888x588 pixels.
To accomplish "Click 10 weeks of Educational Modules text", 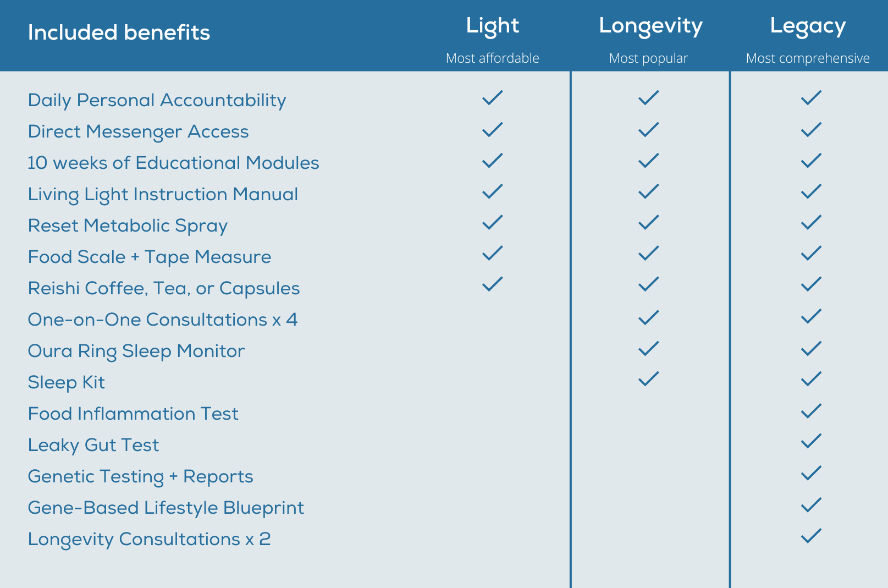I will coord(173,163).
